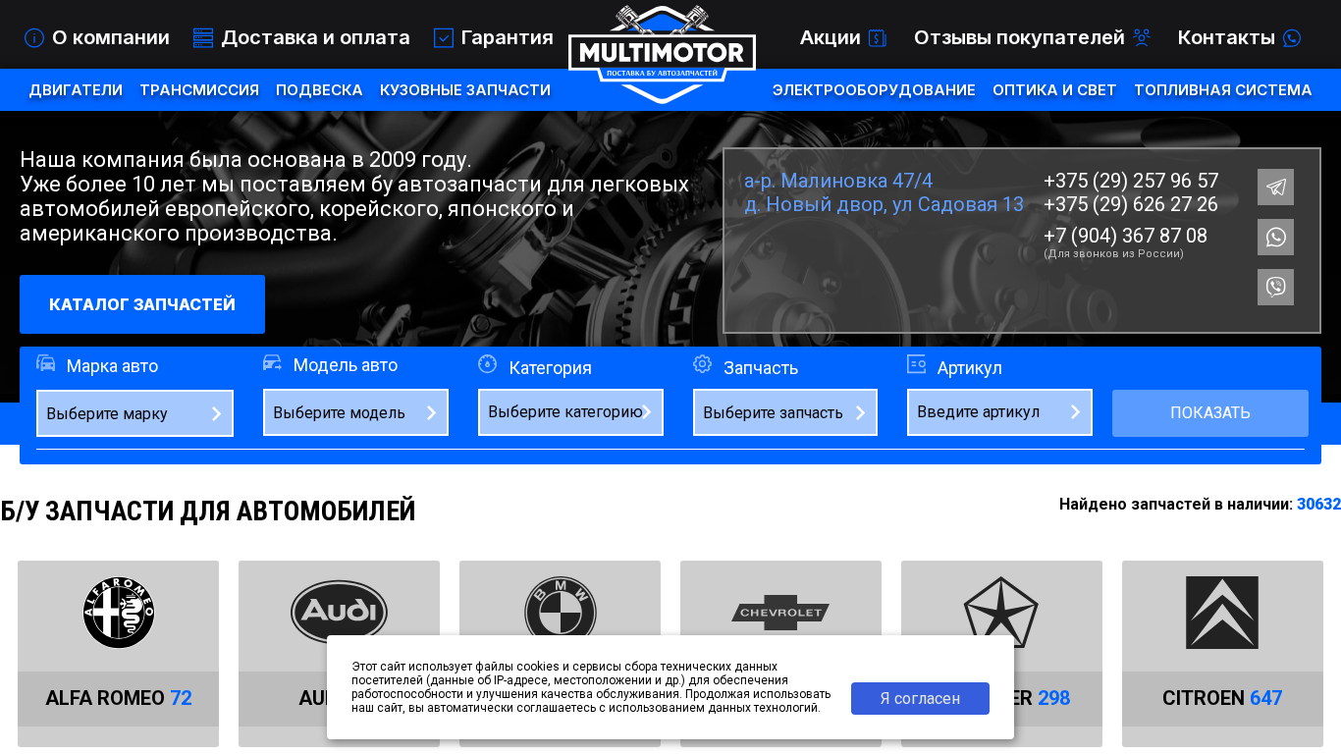Screen dimensions: 1341x754
Task: Click the parts count 30632
Action: 1318,505
